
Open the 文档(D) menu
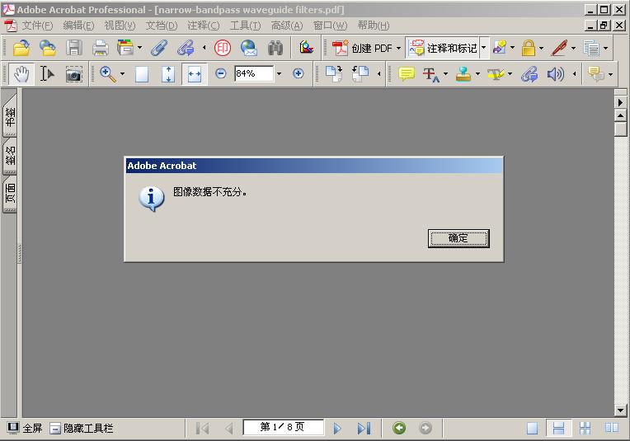[161, 26]
